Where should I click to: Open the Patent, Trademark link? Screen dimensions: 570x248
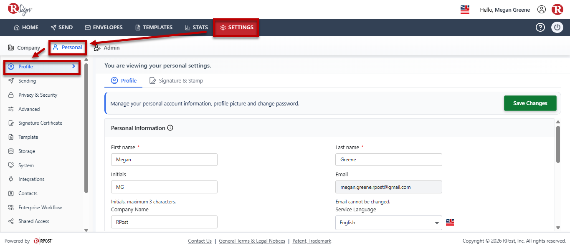pyautogui.click(x=312, y=241)
